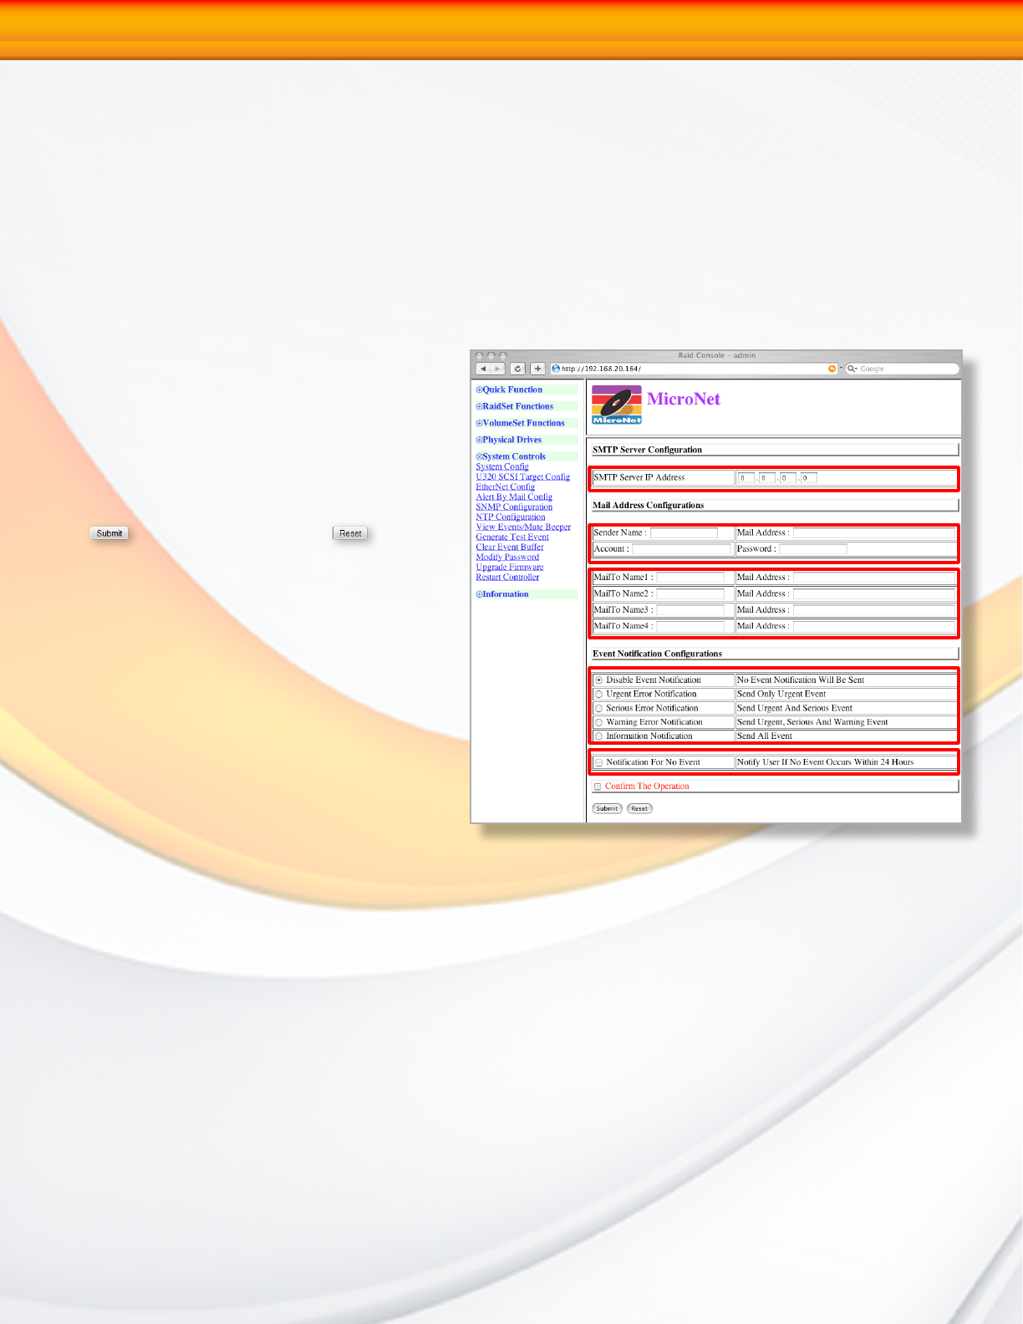Open View Events/Mute Beeper
Image resolution: width=1023 pixels, height=1324 pixels.
coord(523,527)
